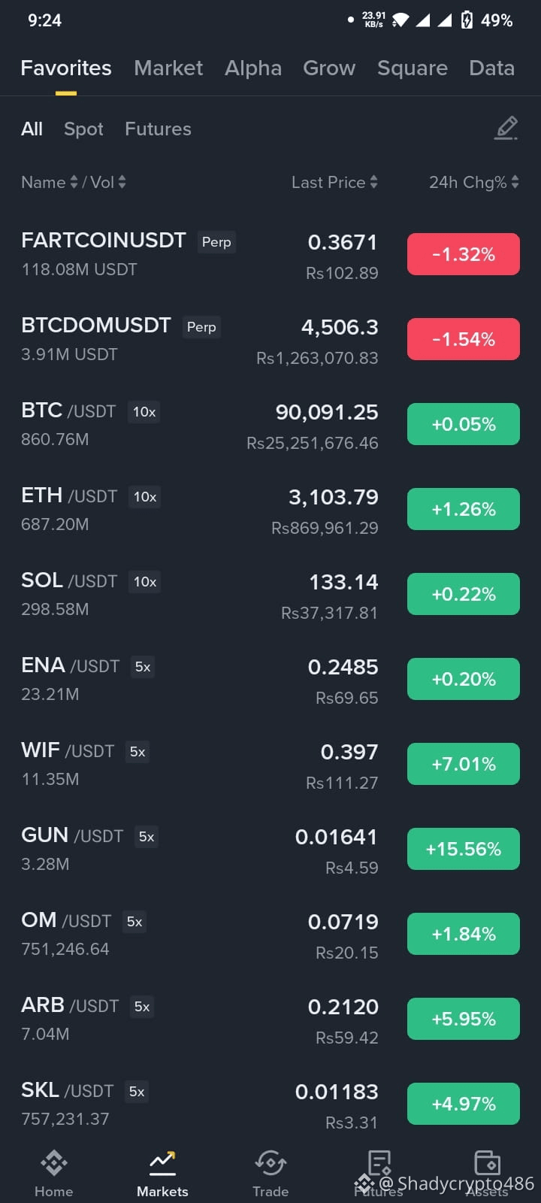Tap the Markets chart icon
Screen dimensions: 541x1203
pyautogui.click(x=162, y=1163)
